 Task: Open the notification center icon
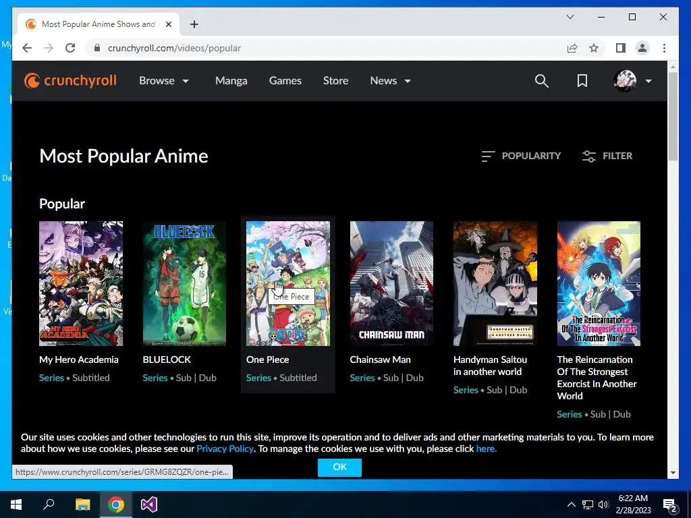tap(670, 505)
